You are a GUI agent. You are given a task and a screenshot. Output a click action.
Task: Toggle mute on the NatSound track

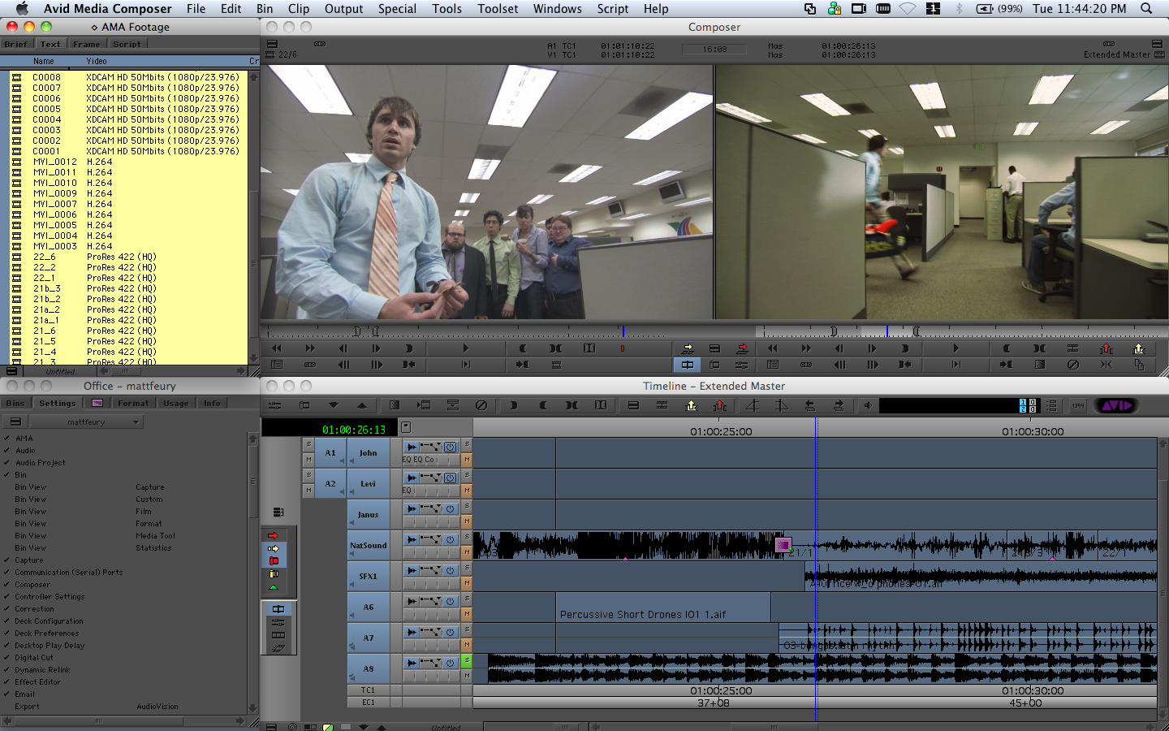[467, 552]
